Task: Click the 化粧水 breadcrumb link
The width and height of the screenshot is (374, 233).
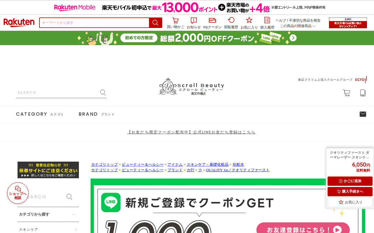Action: tap(238, 165)
